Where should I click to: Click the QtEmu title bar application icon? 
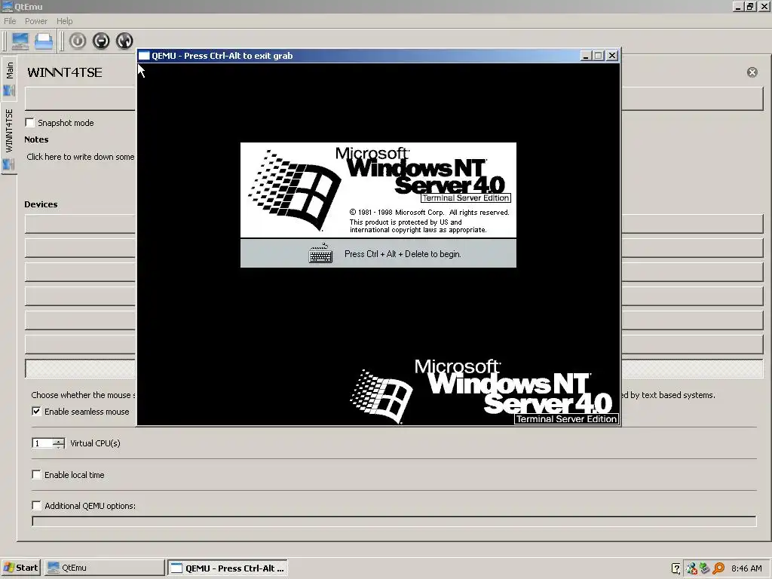[8, 6]
